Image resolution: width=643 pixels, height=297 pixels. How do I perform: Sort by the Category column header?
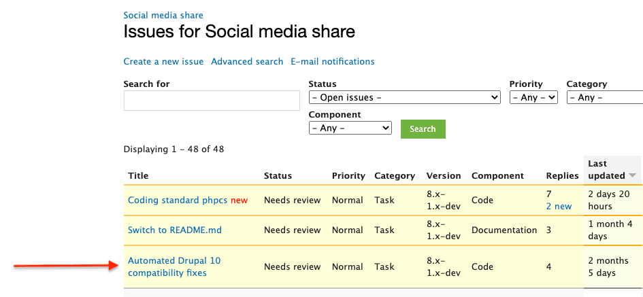(x=395, y=176)
